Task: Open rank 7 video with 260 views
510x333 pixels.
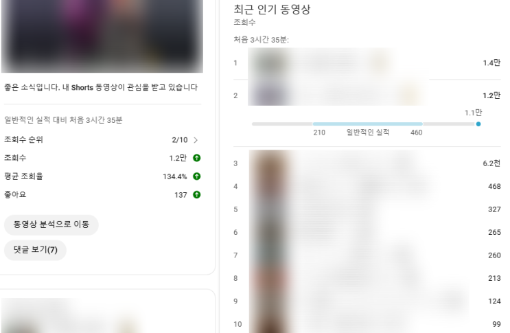Action: (367, 255)
